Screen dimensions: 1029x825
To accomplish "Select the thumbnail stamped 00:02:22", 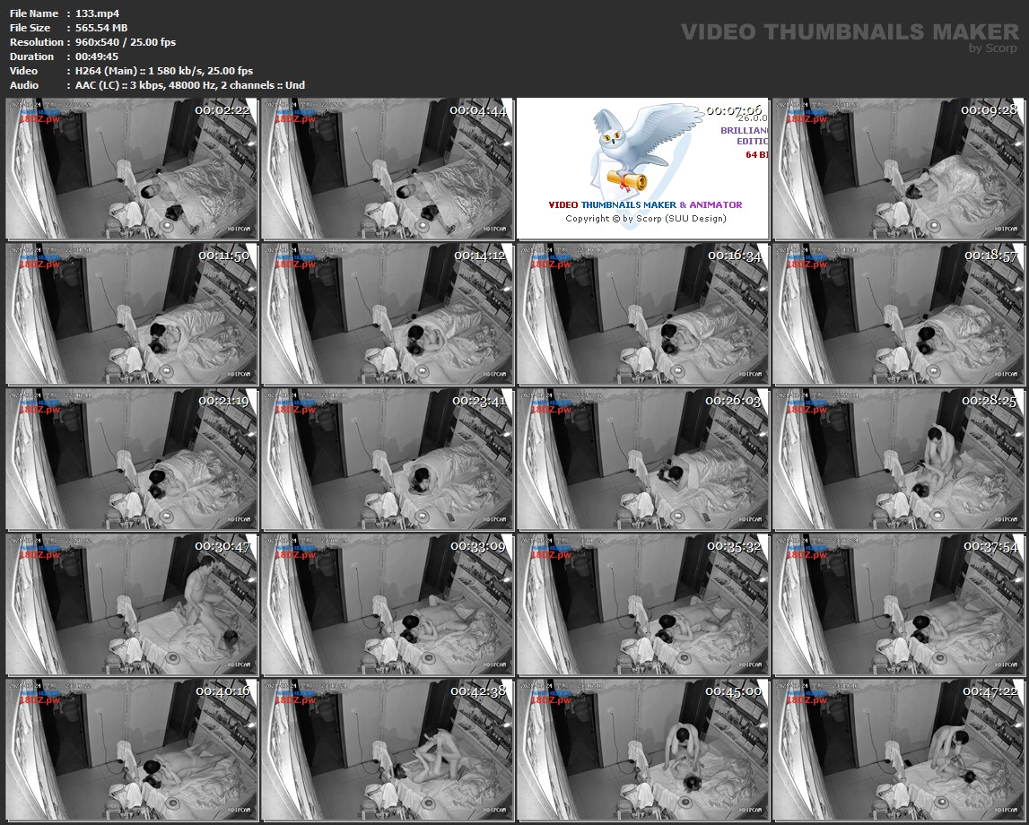I will click(x=131, y=169).
